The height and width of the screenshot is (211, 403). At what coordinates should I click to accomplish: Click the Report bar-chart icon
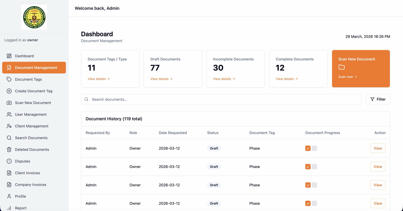9,208
